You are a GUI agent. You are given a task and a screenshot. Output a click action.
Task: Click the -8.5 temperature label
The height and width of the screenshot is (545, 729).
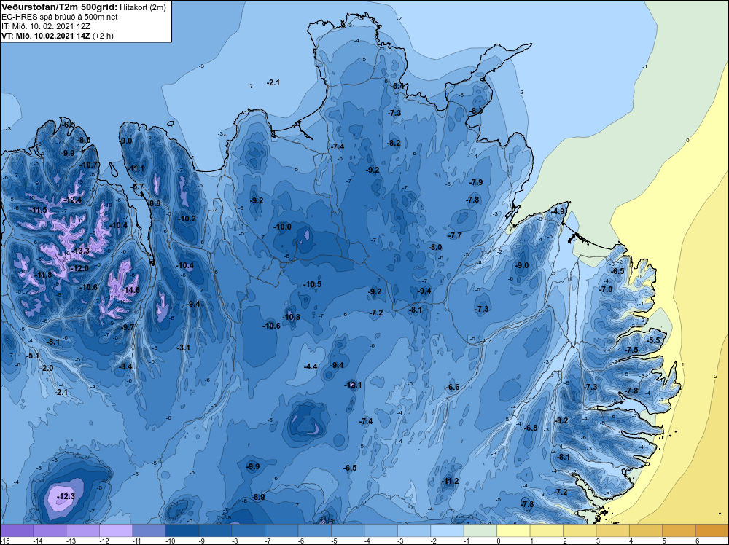[x=84, y=141]
